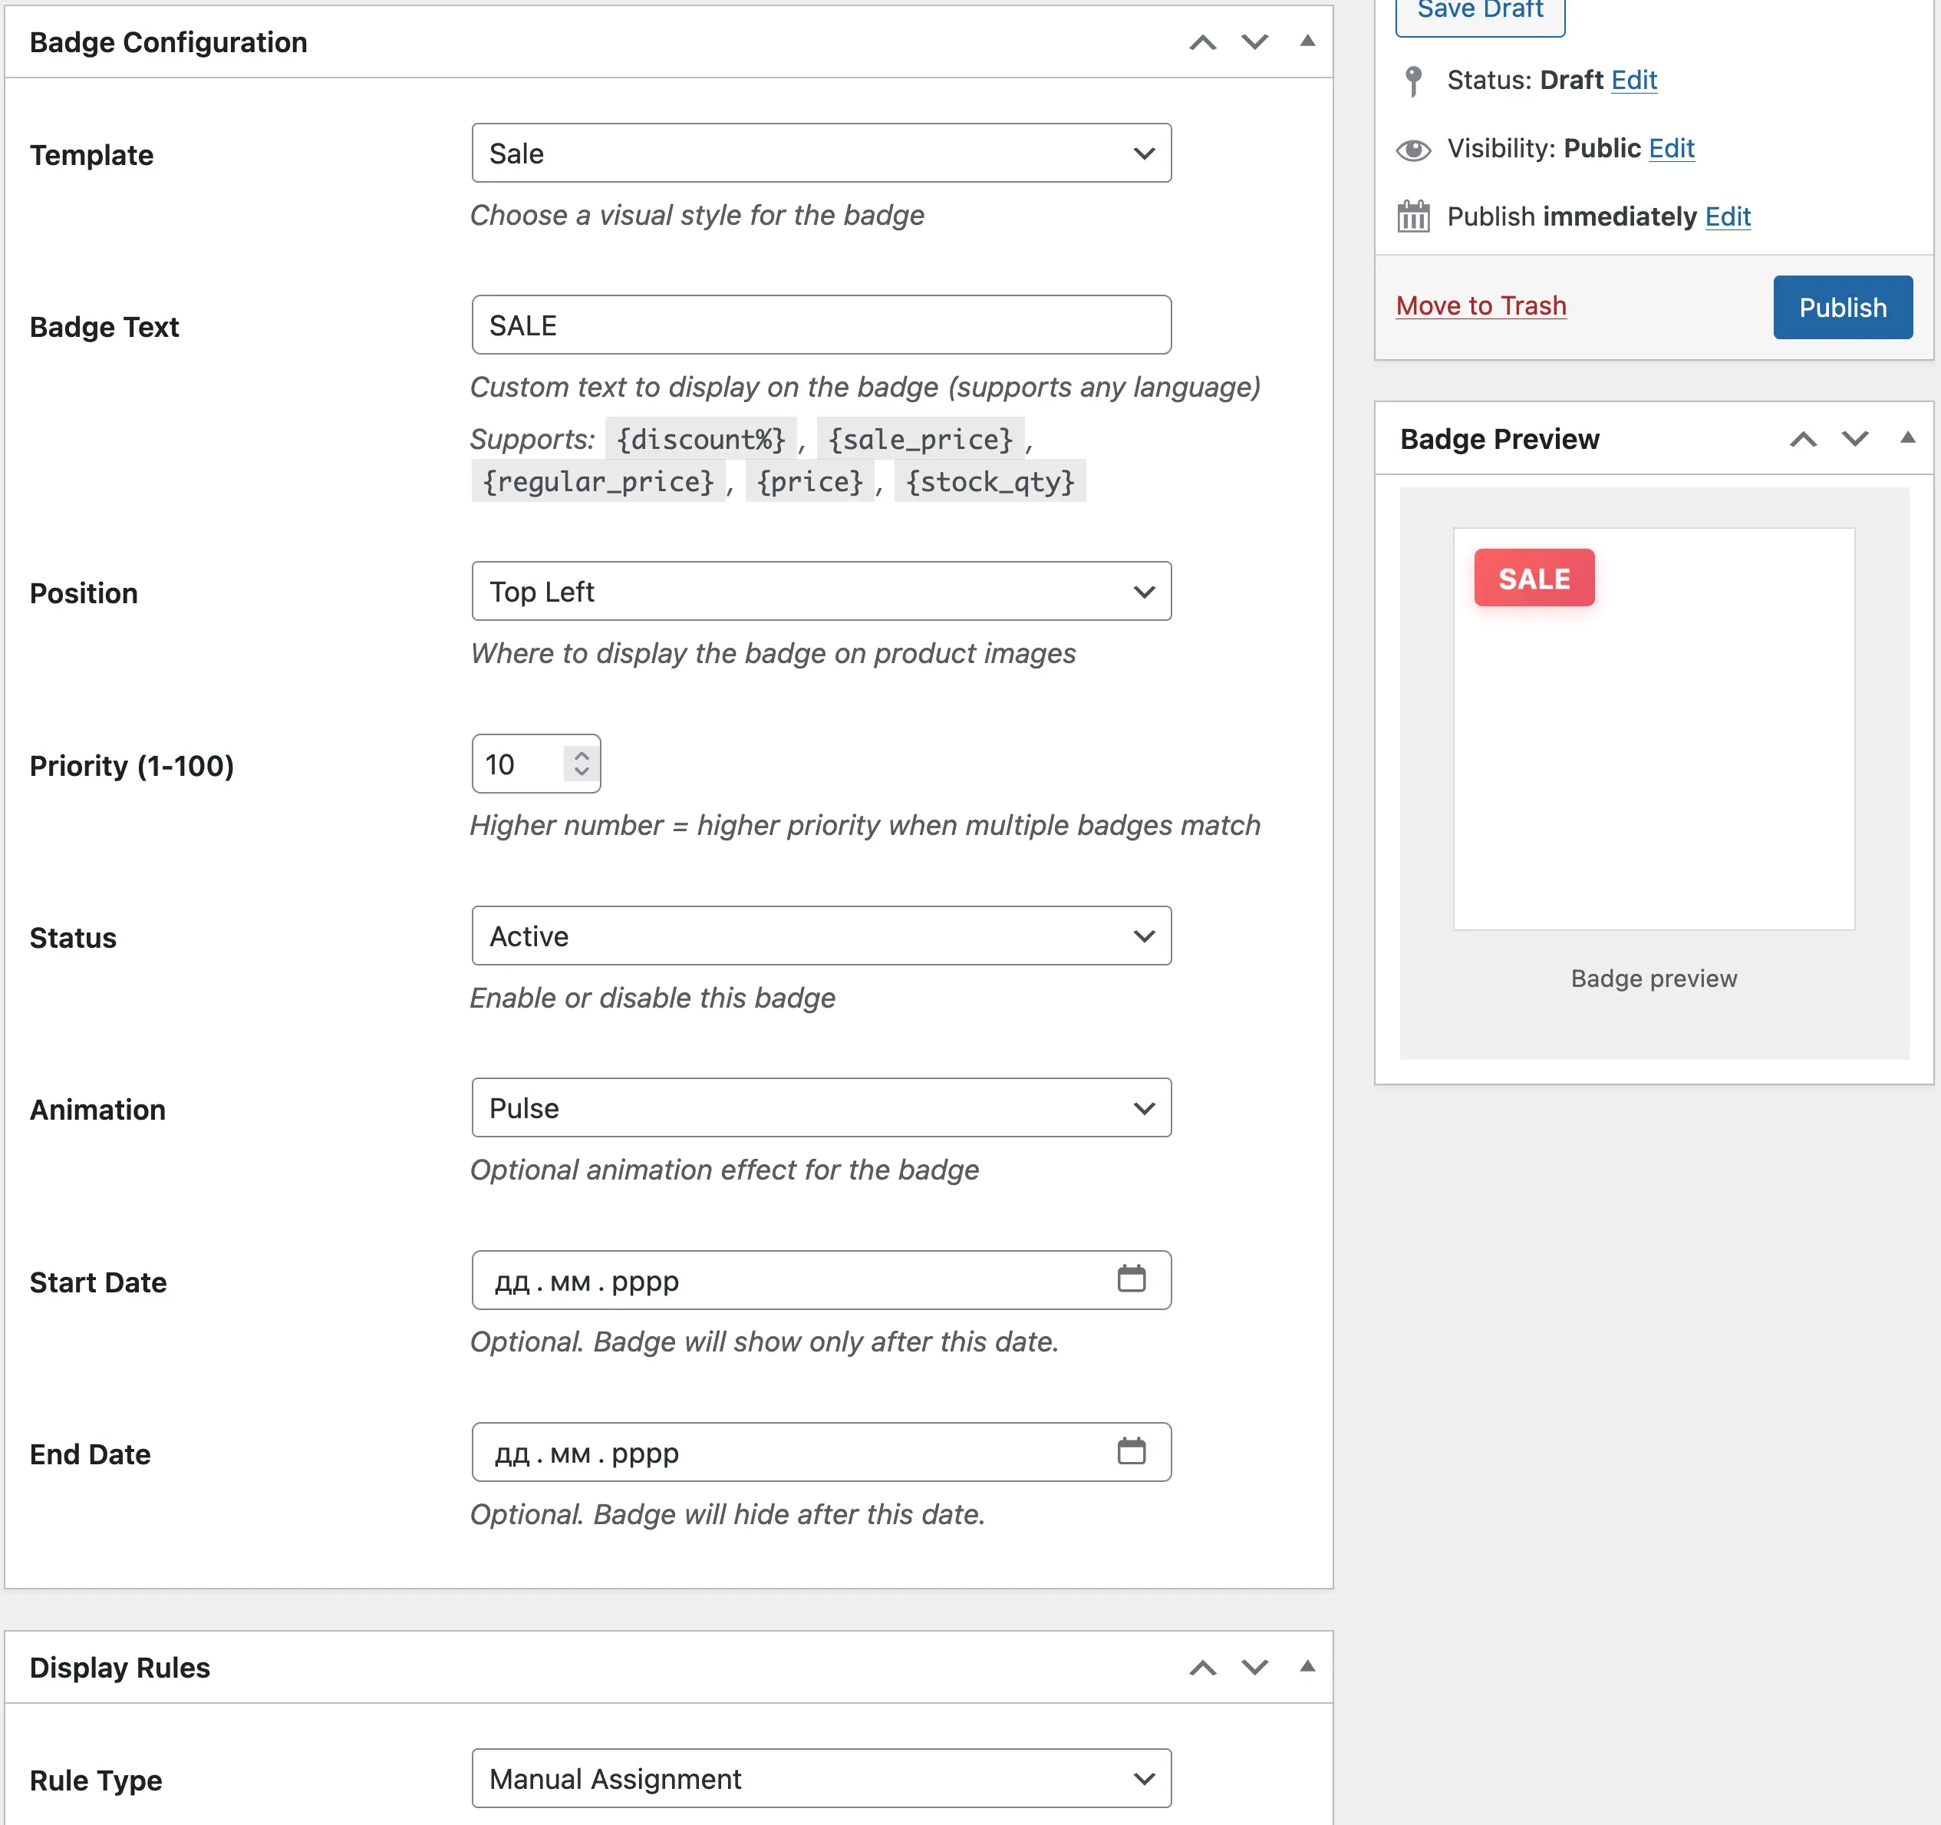Viewport: 1941px width, 1825px height.
Task: Open the Template dropdown
Action: click(821, 153)
